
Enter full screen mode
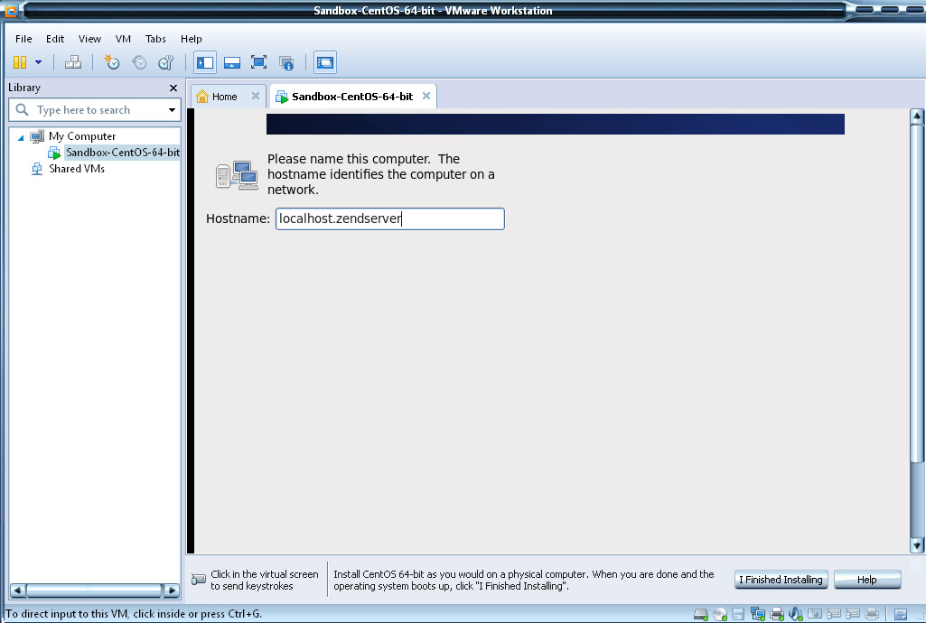click(258, 62)
